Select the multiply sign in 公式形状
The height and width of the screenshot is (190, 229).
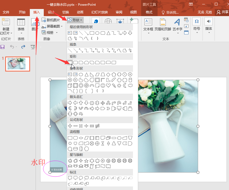click(81, 126)
